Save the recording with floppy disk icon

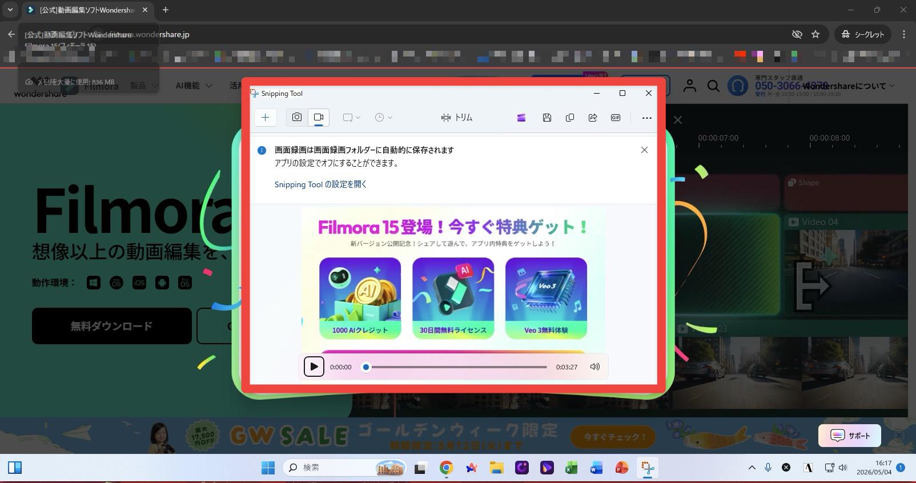coord(547,118)
